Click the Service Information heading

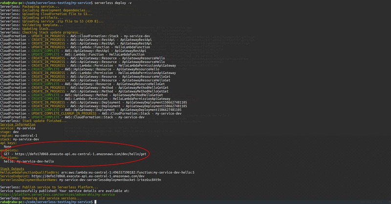pos(18,124)
